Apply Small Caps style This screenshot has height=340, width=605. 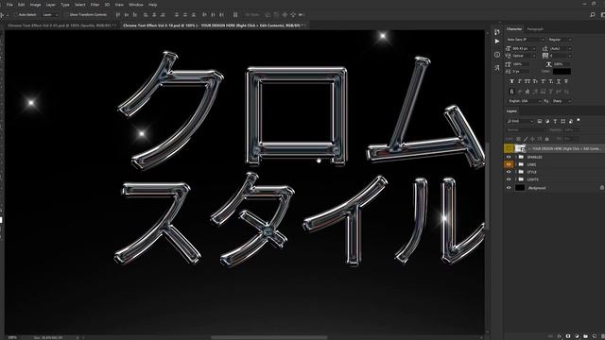click(535, 81)
